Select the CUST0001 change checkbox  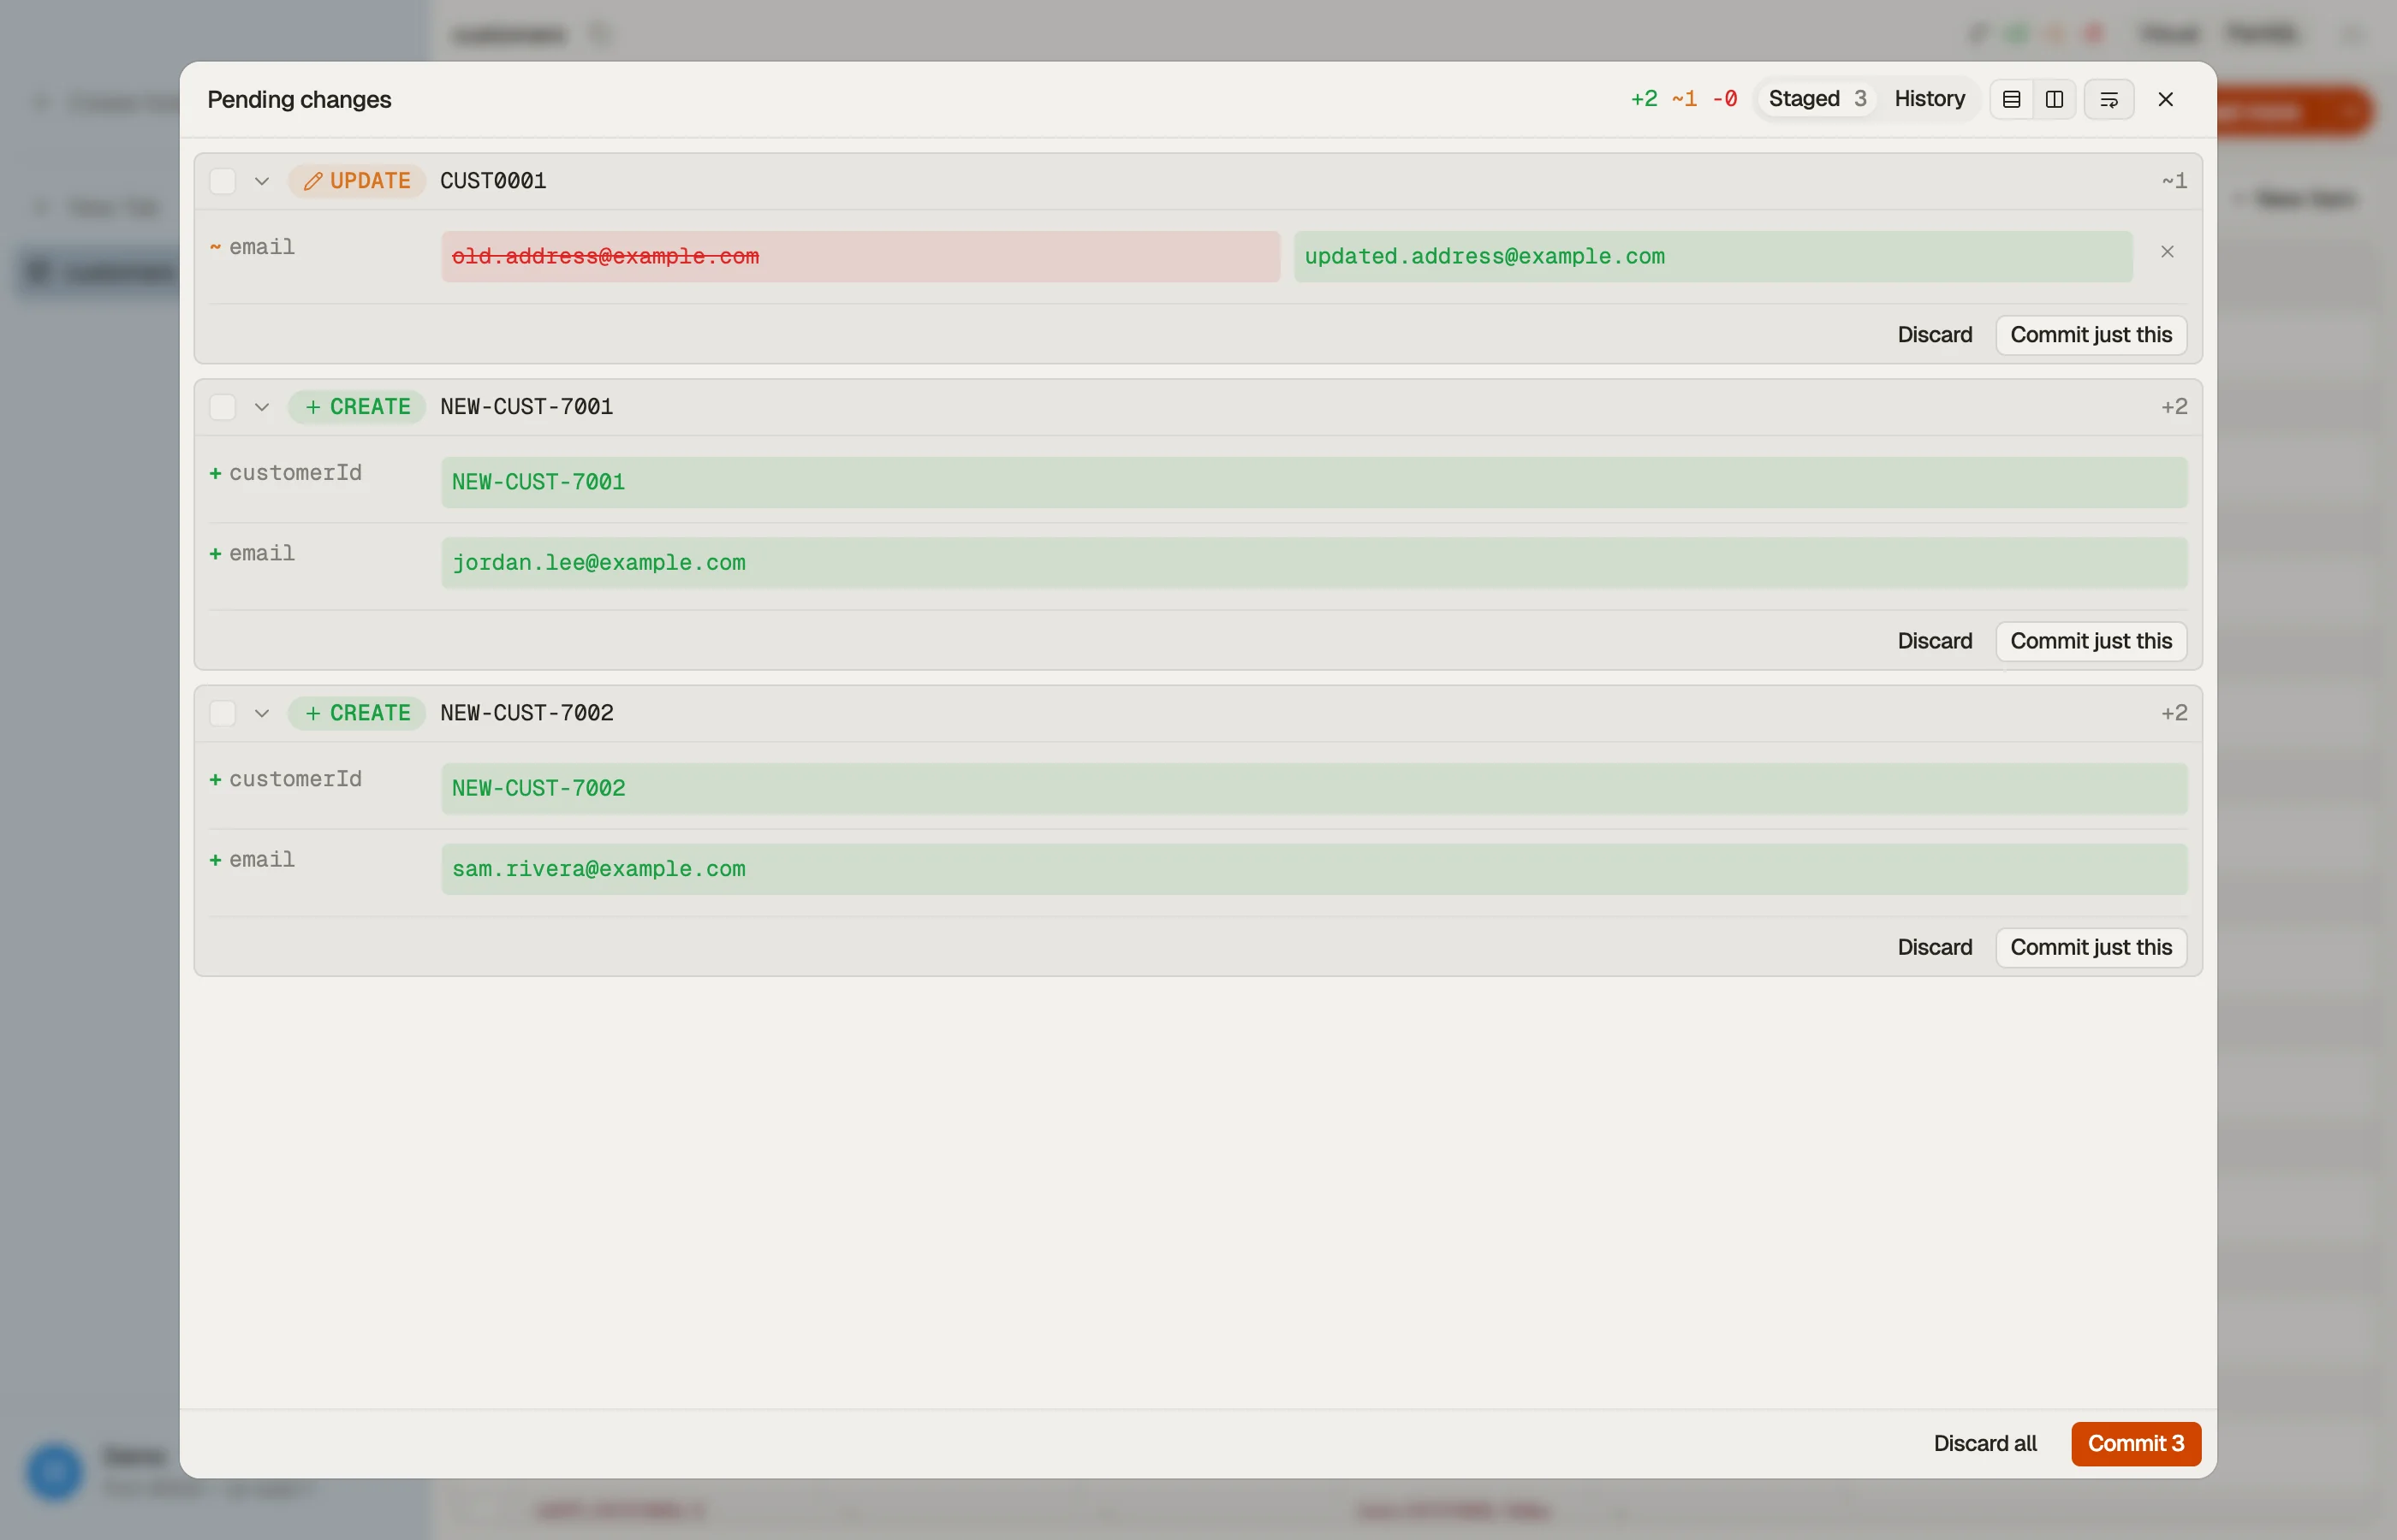[x=222, y=181]
